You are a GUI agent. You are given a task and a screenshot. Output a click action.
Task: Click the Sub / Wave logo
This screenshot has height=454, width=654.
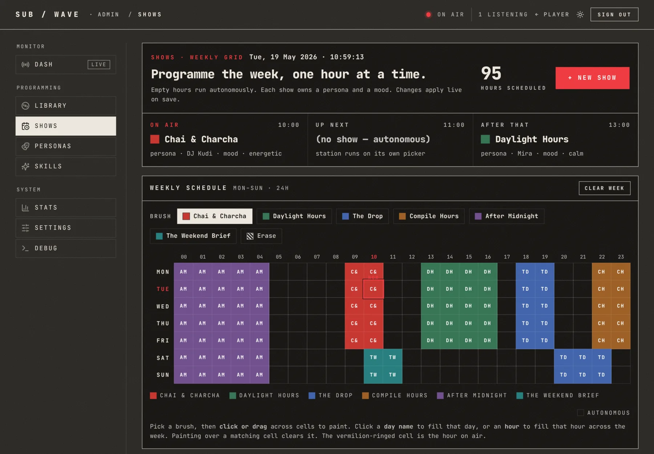(47, 15)
